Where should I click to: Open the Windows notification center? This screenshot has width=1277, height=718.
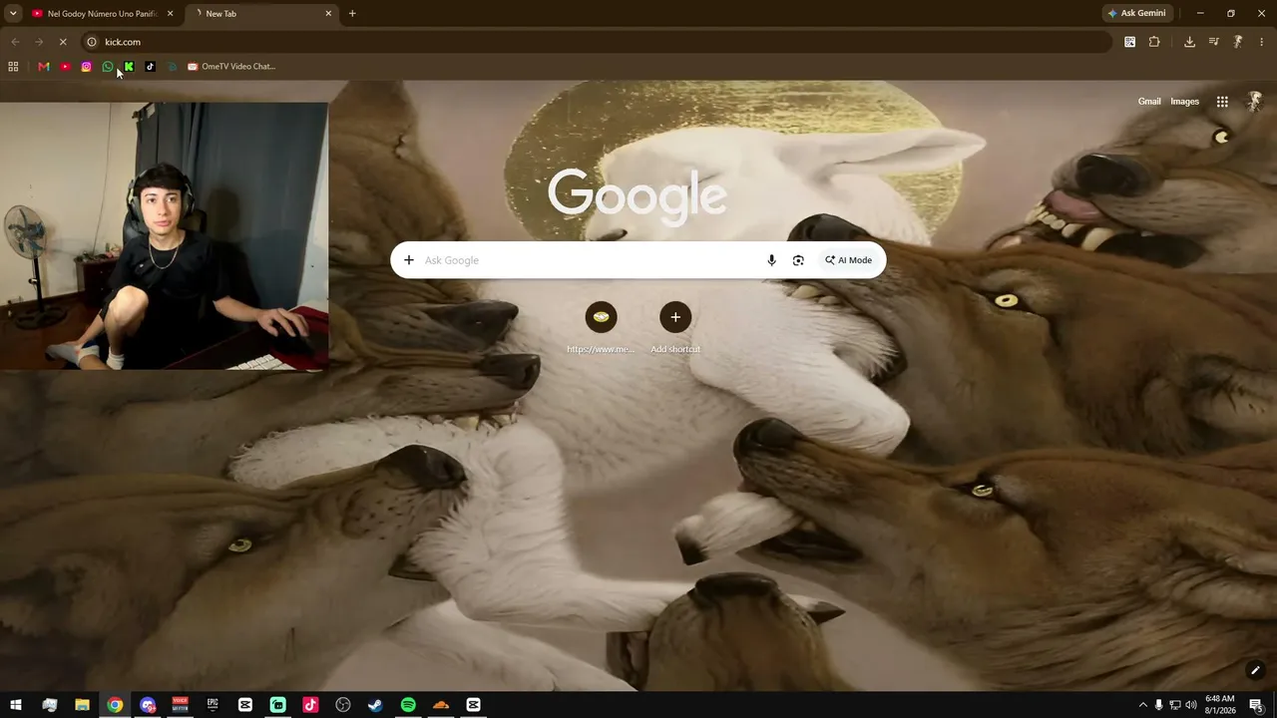tap(1256, 705)
